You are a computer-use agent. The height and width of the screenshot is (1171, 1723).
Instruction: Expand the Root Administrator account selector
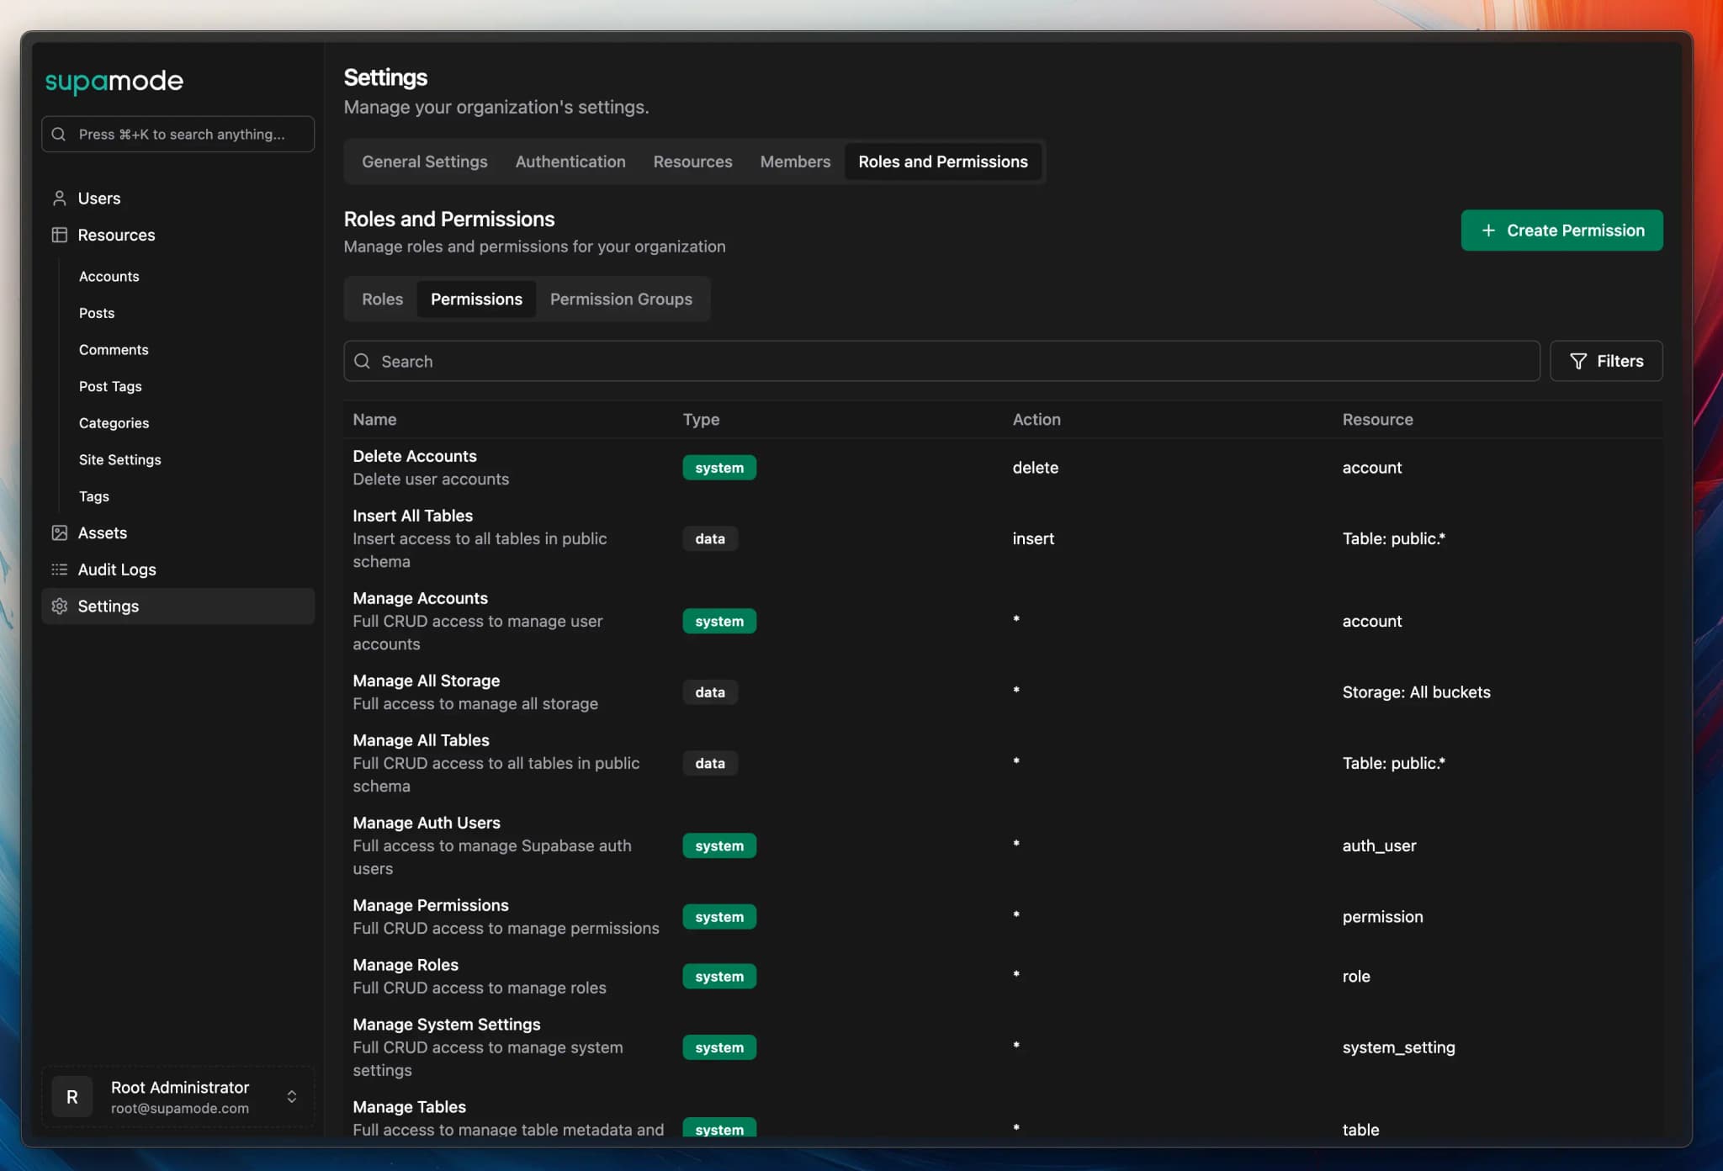pos(292,1096)
